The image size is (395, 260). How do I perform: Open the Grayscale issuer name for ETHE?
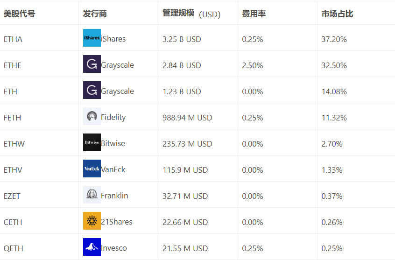(x=117, y=65)
